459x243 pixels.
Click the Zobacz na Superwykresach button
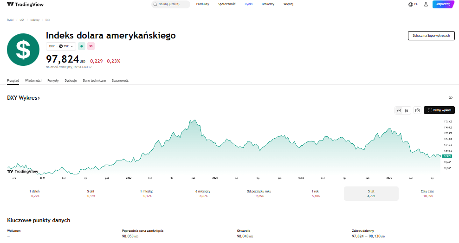pos(431,36)
